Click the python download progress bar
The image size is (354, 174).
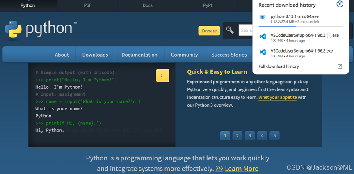tap(300, 27)
